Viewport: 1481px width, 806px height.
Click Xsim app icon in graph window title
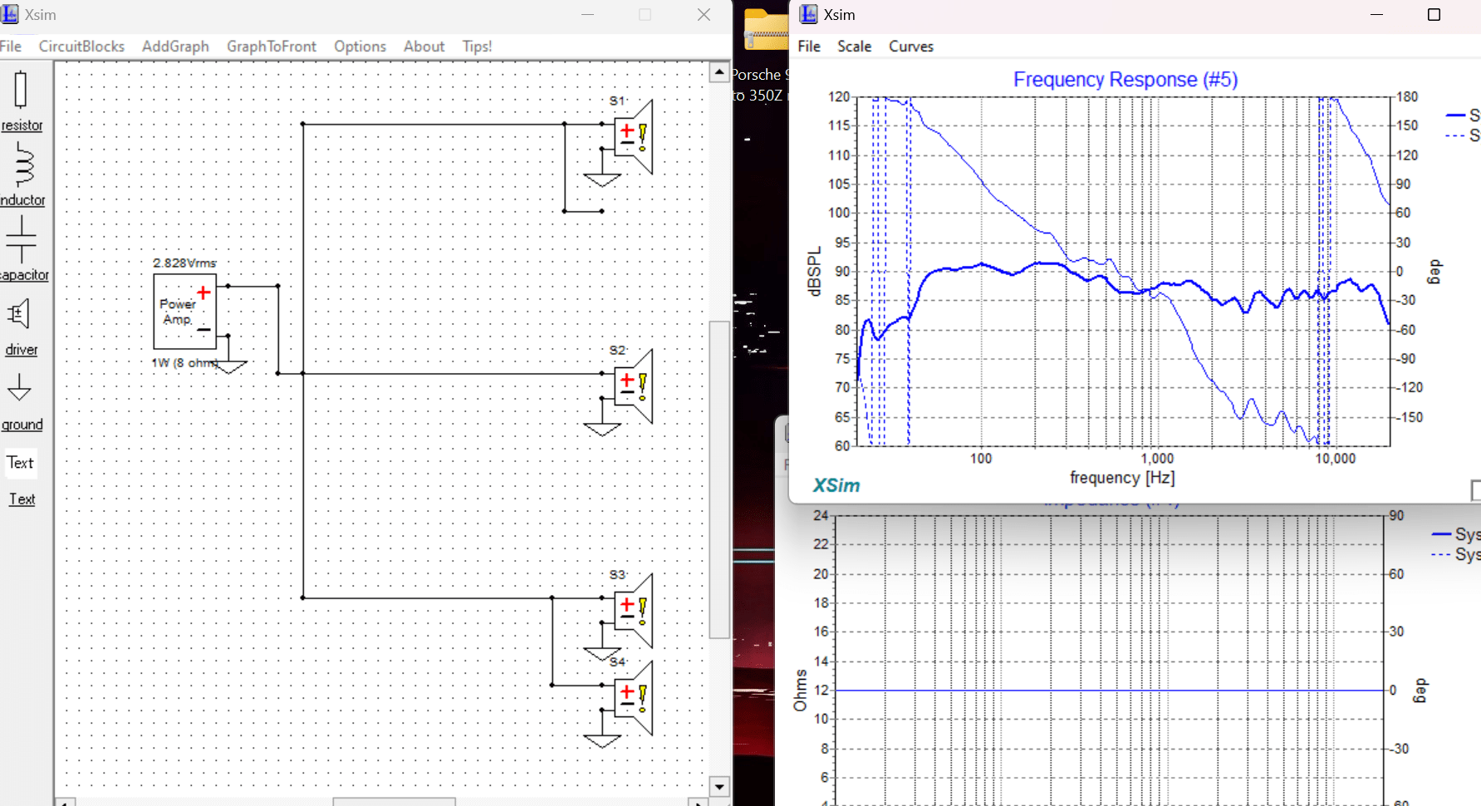click(x=808, y=14)
